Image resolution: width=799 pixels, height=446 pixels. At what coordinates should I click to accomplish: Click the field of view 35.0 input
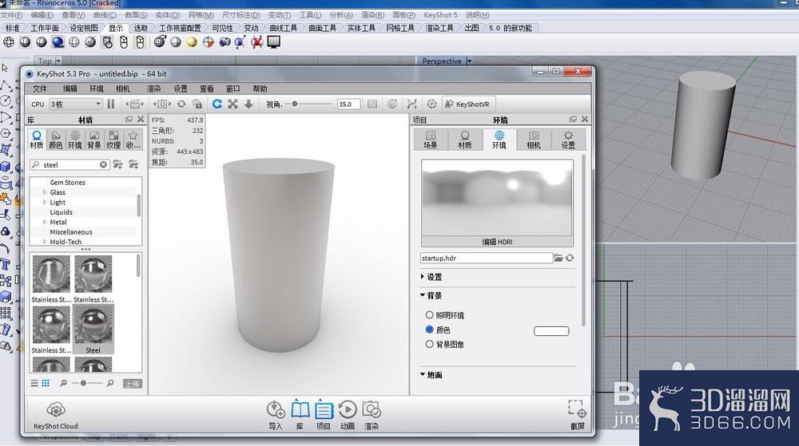348,104
